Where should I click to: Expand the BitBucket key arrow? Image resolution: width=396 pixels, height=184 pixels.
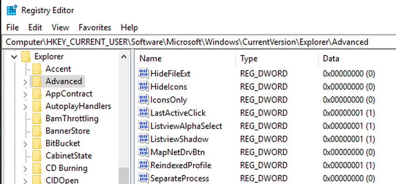point(25,144)
